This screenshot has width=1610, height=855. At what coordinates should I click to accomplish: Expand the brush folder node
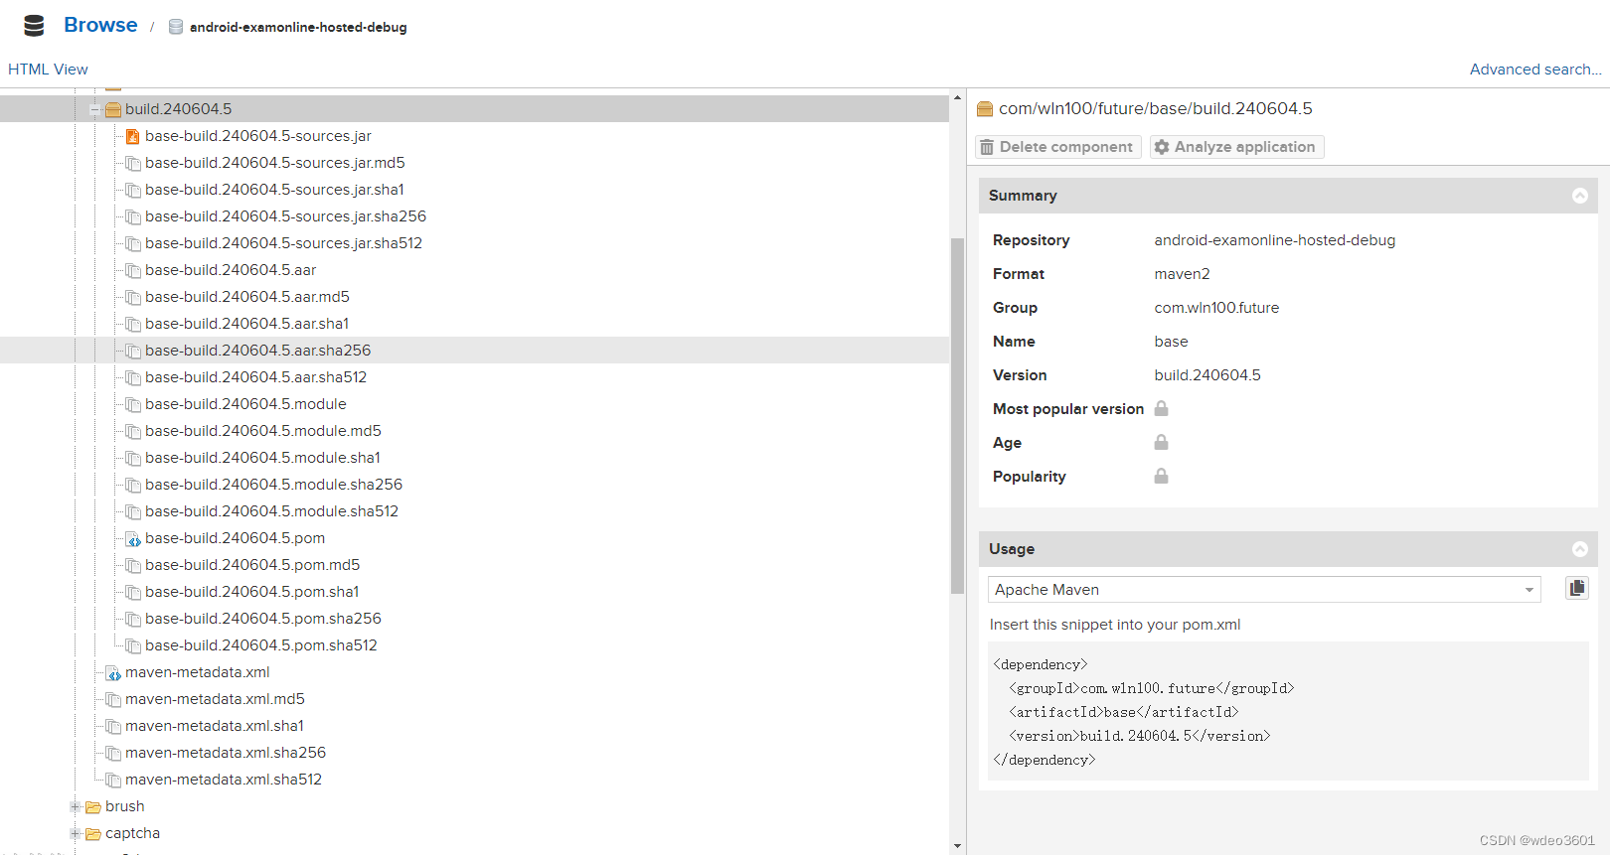click(x=76, y=806)
